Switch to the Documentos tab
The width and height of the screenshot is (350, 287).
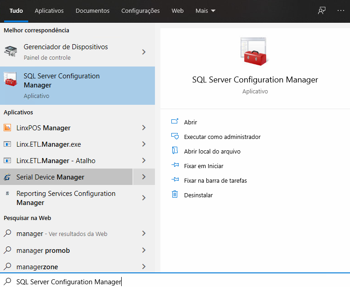[93, 10]
